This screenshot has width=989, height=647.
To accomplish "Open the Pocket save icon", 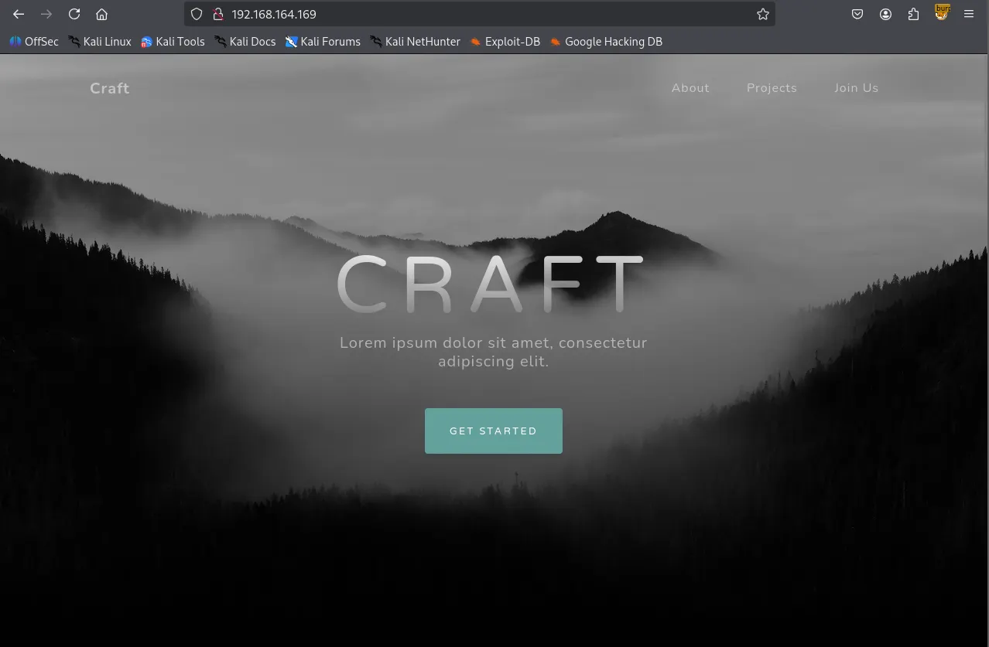I will (857, 14).
